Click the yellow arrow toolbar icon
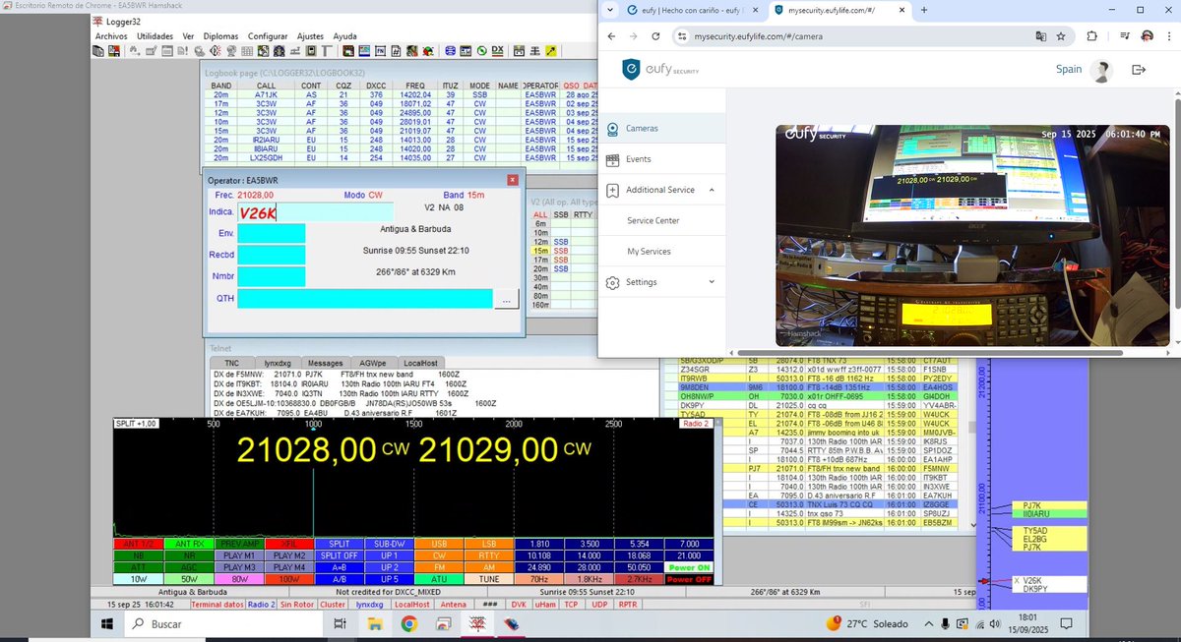Screen dimensions: 1181x642 click(550, 50)
